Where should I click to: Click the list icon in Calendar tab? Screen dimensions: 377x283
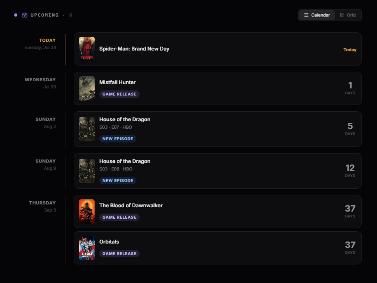click(306, 15)
